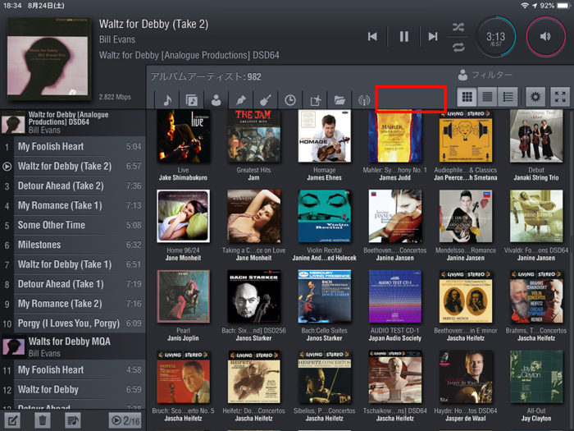This screenshot has height=431, width=574.
Task: Select My Romance (Take 2) track
Action: pos(73,304)
